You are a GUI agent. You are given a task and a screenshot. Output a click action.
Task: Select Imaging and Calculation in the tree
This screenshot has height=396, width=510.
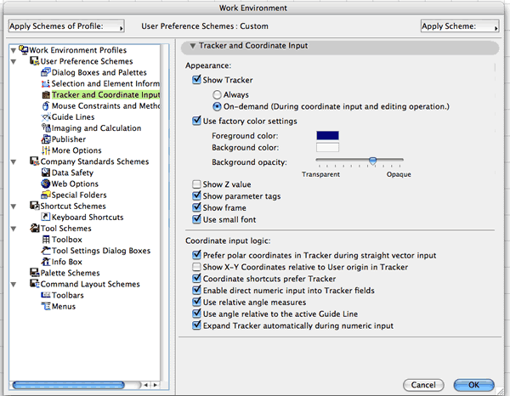pyautogui.click(x=95, y=128)
